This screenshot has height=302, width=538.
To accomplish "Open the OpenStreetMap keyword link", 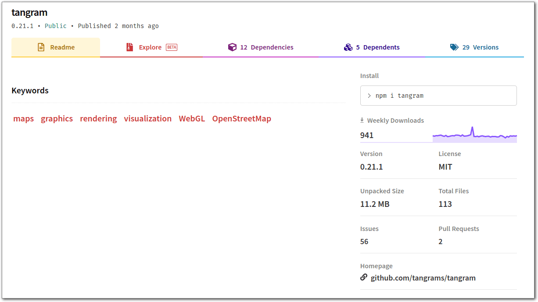I will [x=242, y=119].
